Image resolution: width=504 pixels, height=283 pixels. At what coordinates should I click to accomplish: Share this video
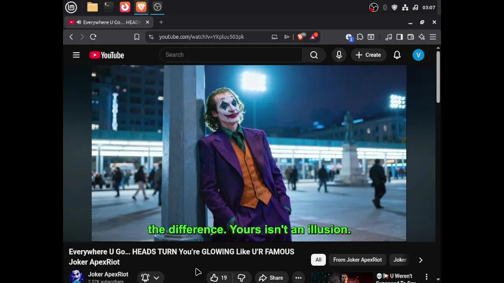(271, 277)
